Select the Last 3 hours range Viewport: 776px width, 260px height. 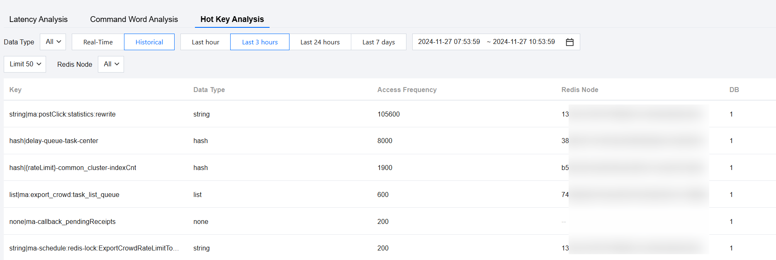[x=260, y=42]
